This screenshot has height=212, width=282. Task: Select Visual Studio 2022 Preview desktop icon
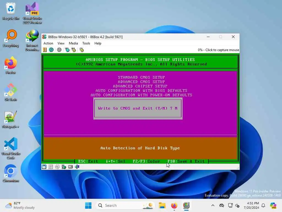point(32,13)
